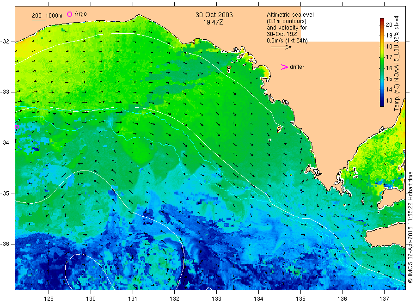Click the colorbar tick label 19
This screenshot has width=416, height=305.
pos(389,36)
